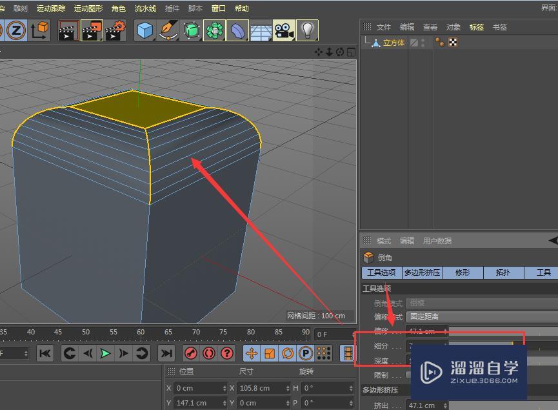Click the green subdivision surface cube icon

pyautogui.click(x=191, y=30)
